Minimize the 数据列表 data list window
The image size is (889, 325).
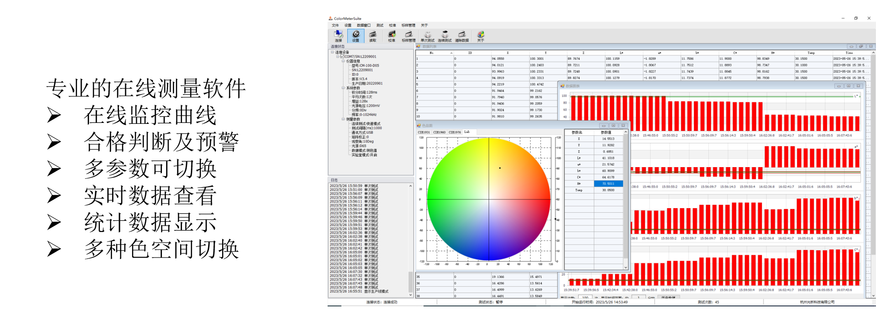(851, 47)
